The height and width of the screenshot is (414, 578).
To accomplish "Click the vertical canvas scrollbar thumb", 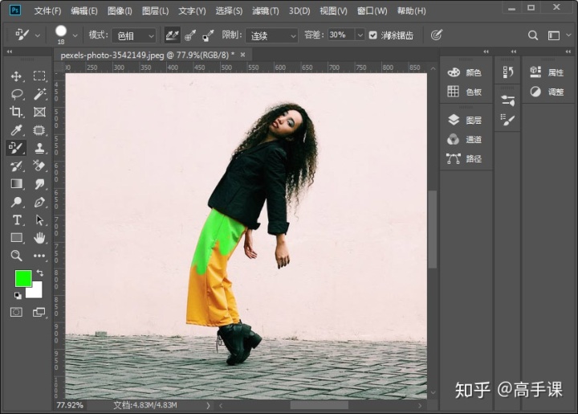I will [x=433, y=229].
